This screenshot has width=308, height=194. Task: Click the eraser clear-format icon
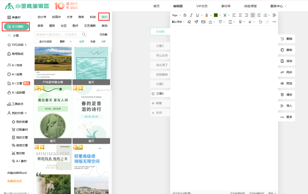click(x=189, y=22)
